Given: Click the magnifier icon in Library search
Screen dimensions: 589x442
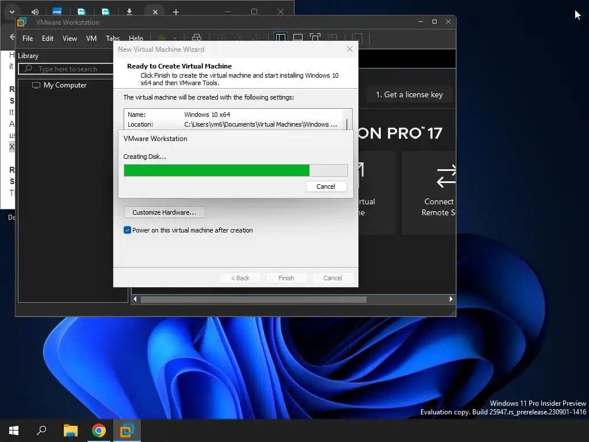Looking at the screenshot, I should 28,69.
